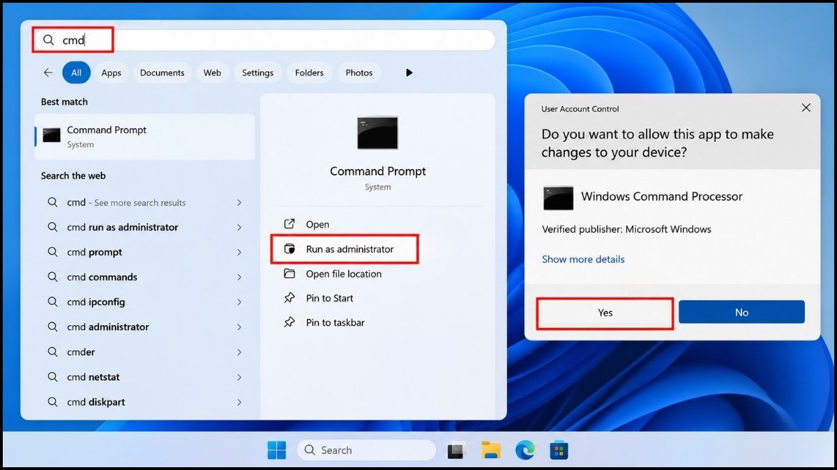Switch to the Web filter tab
This screenshot has width=837, height=470.
coord(213,72)
